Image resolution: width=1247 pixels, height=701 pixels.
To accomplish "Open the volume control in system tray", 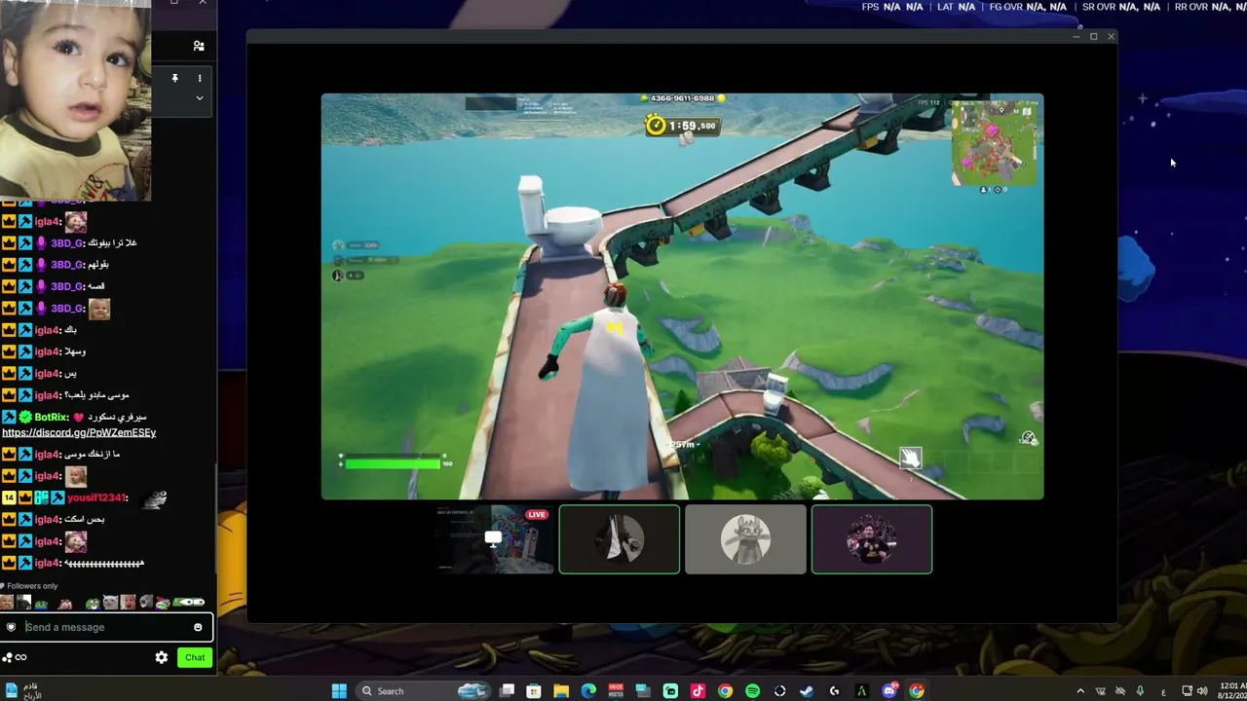I will (1202, 691).
